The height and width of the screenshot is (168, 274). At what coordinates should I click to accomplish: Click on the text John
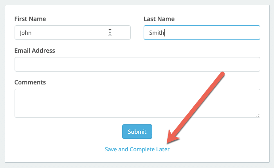click(25, 33)
